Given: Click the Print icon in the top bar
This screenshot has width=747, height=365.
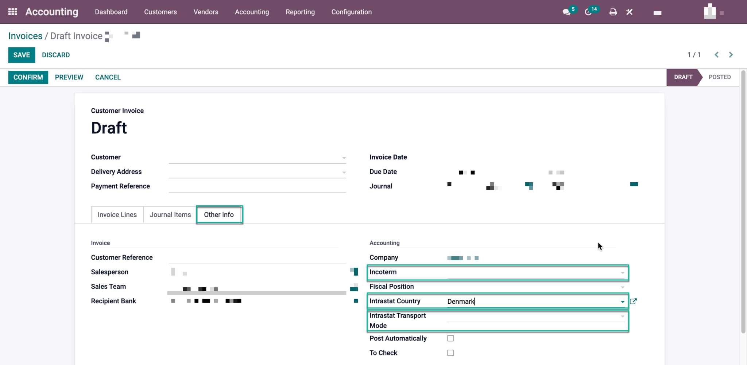Looking at the screenshot, I should pyautogui.click(x=613, y=12).
